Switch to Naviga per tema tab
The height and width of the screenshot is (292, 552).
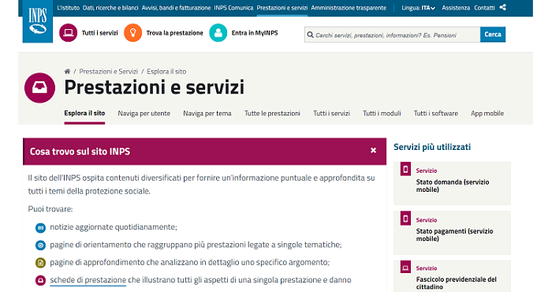pos(207,114)
